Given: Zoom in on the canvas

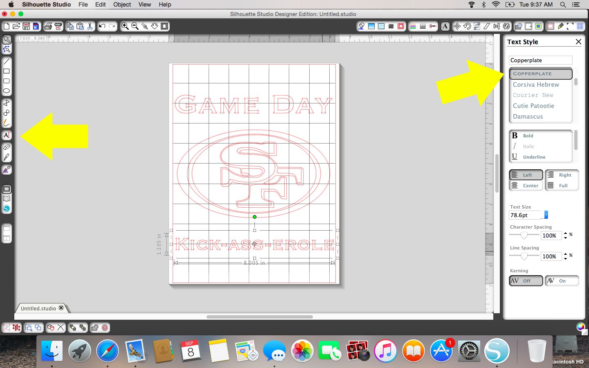Looking at the screenshot, I should [125, 26].
